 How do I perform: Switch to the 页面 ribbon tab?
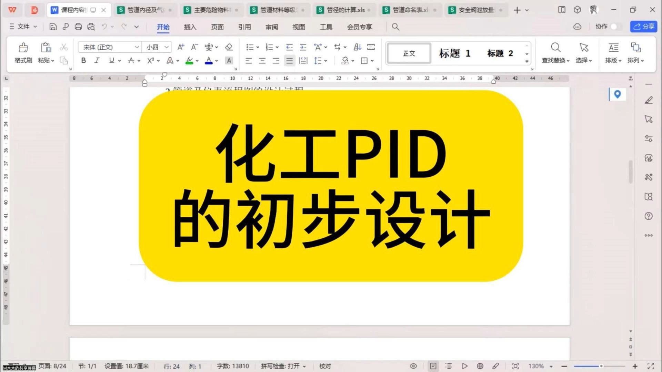[x=217, y=27]
